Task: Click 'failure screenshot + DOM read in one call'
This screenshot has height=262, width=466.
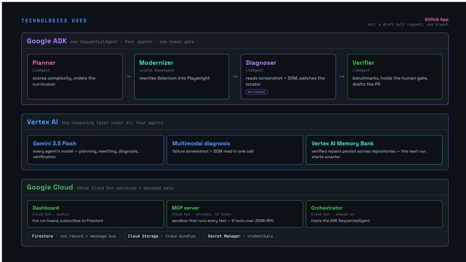Action: pyautogui.click(x=213, y=151)
